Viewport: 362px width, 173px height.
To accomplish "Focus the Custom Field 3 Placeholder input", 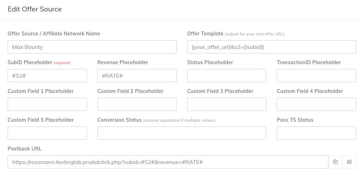I will point(227,104).
